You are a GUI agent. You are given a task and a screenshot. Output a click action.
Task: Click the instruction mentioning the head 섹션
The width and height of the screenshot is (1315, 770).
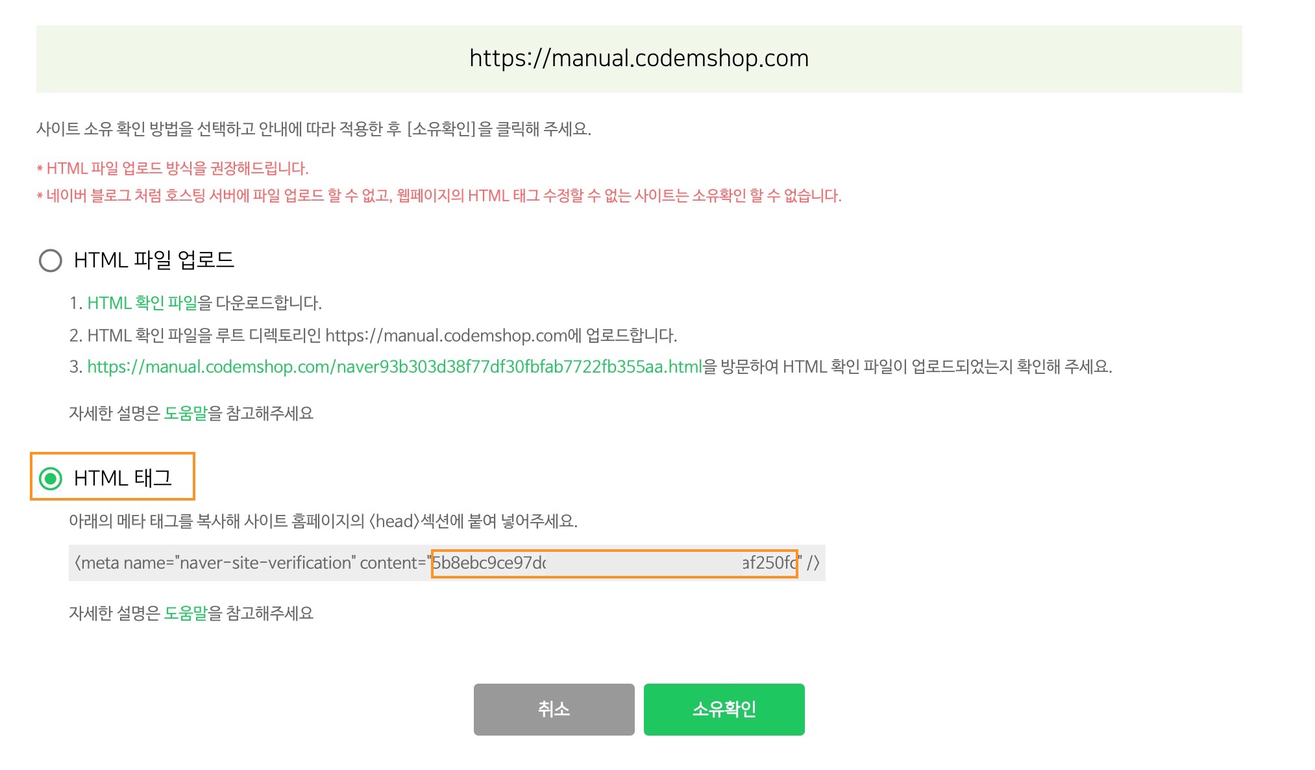click(323, 521)
